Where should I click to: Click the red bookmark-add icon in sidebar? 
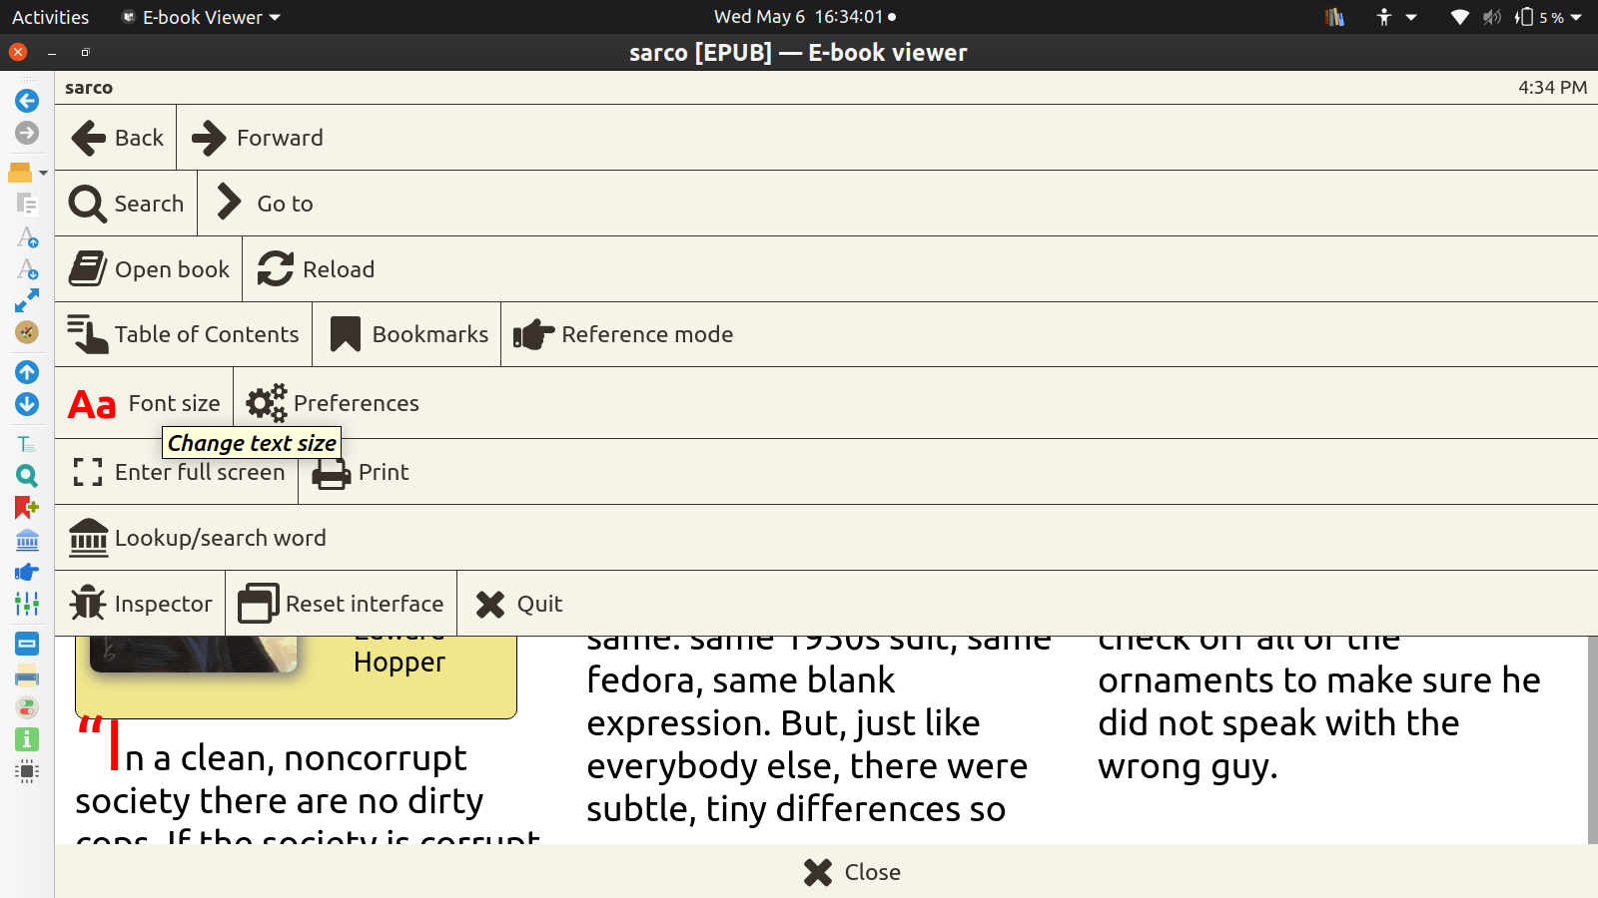tap(27, 508)
